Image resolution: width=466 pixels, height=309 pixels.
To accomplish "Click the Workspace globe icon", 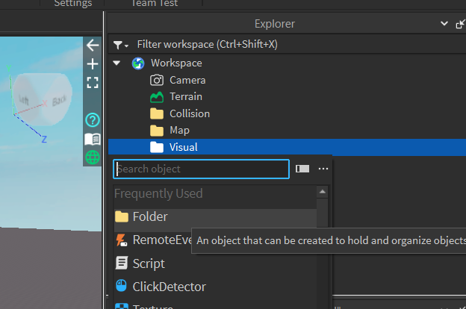I will click(x=138, y=63).
